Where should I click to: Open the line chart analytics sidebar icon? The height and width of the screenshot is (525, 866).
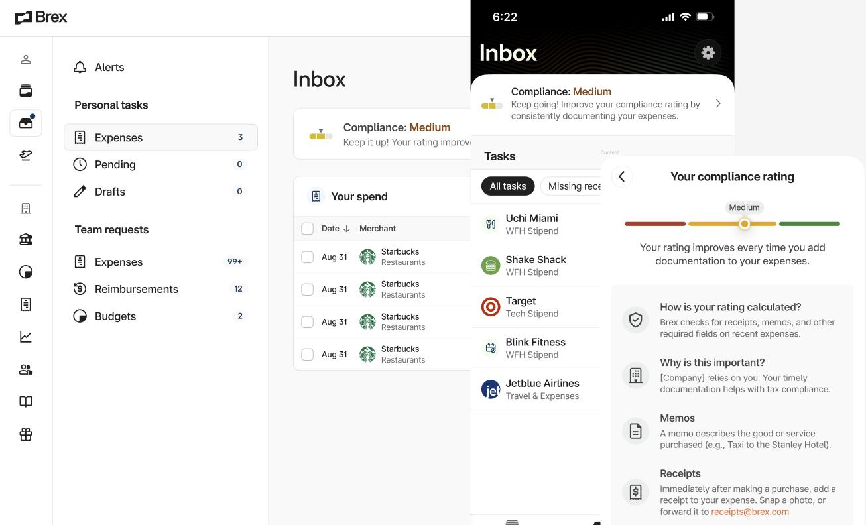[x=26, y=337]
